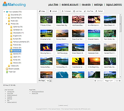Click the terms & conditions footer link
This screenshot has height=111, width=124.
point(38,92)
